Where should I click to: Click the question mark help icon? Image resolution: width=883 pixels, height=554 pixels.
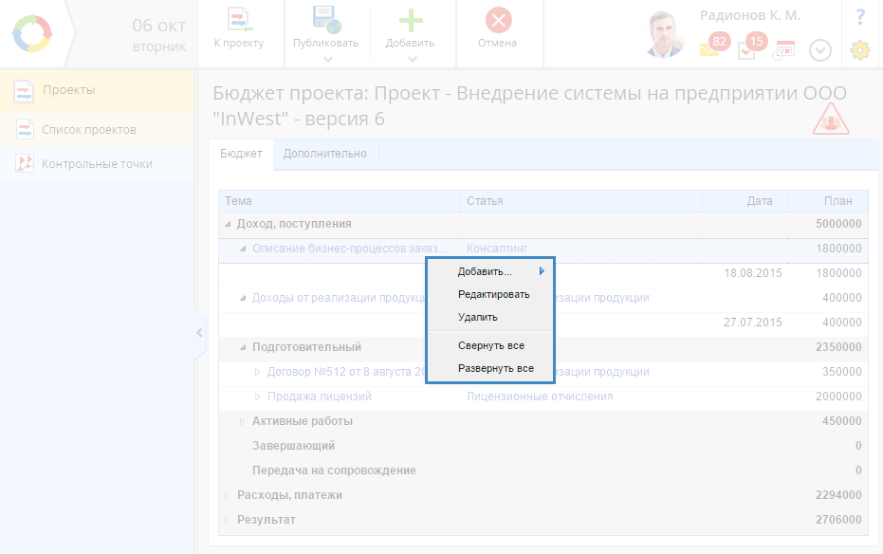tap(859, 17)
